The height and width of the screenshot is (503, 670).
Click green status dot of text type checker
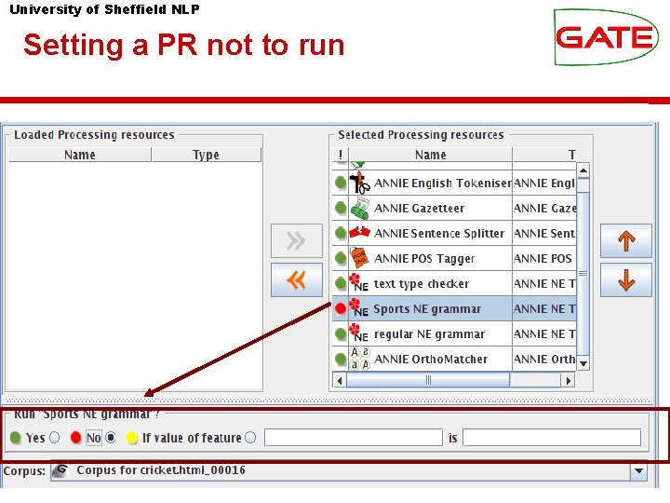tap(341, 283)
